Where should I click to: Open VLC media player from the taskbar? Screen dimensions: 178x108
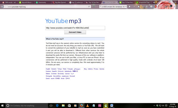pos(88,106)
